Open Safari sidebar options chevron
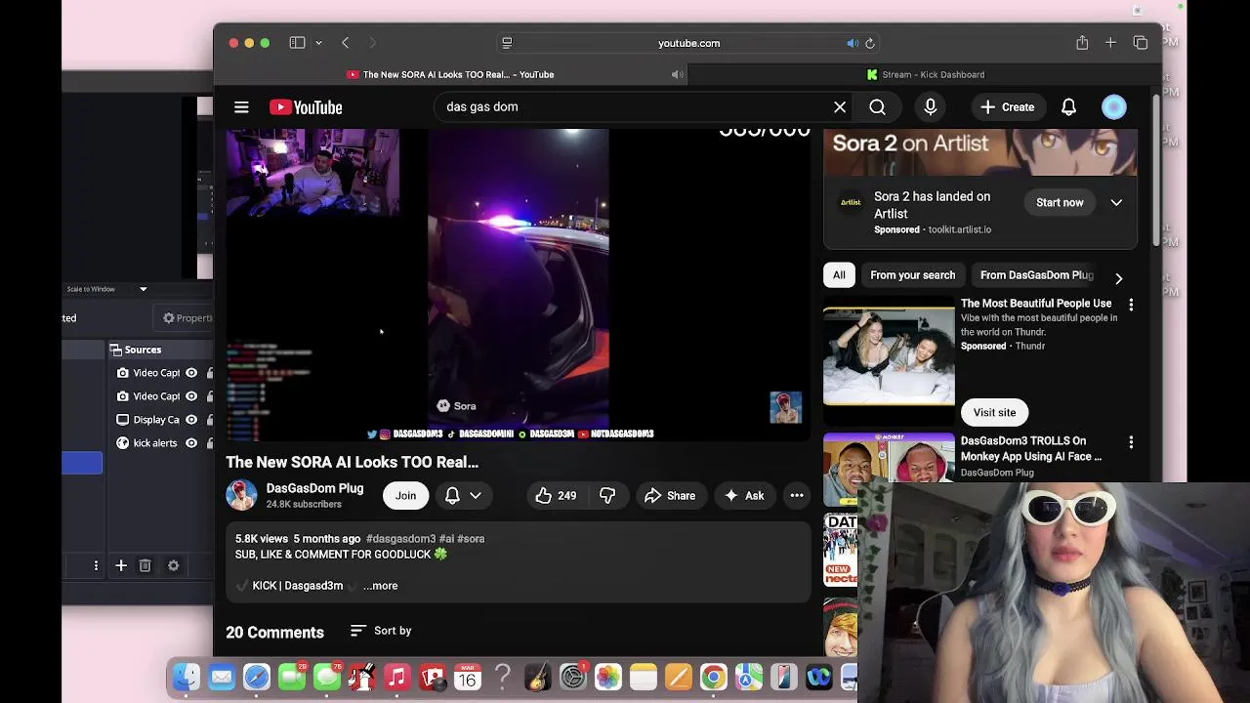The image size is (1250, 703). [318, 43]
